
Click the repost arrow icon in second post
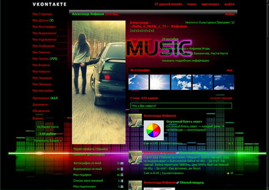click(x=178, y=153)
